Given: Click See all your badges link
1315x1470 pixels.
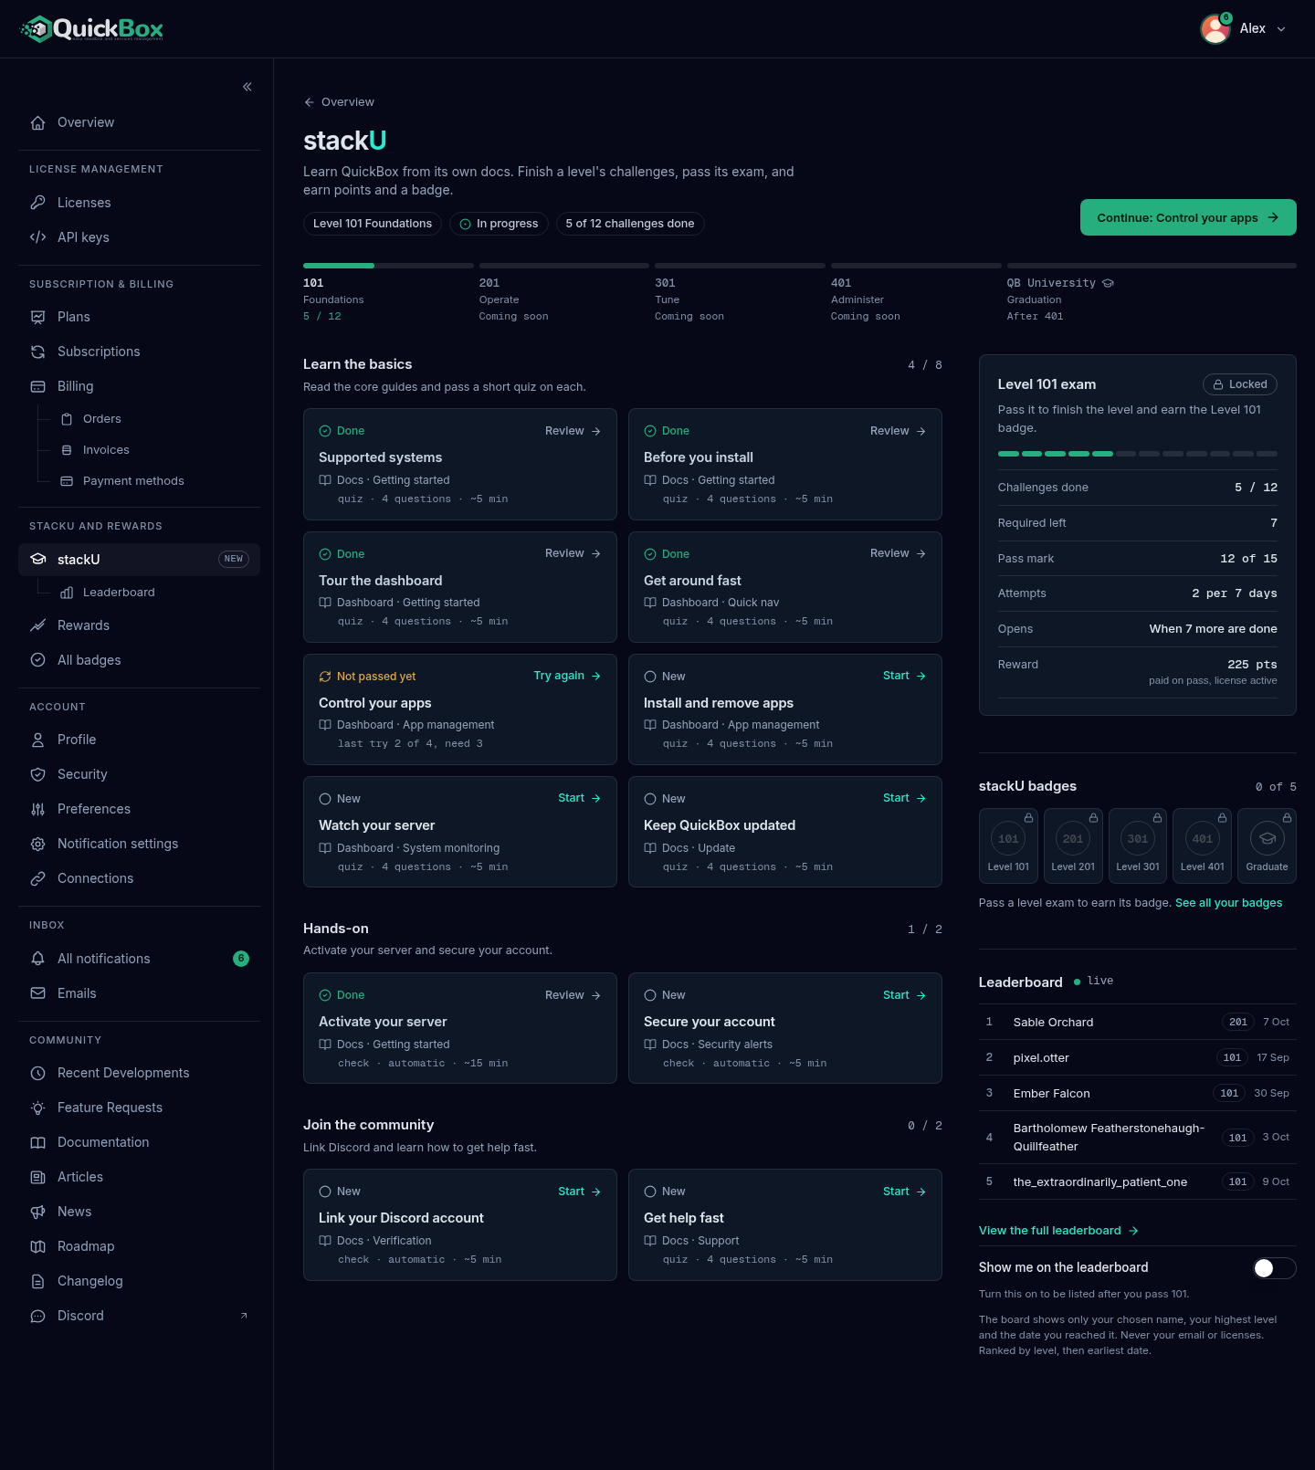Looking at the screenshot, I should [x=1228, y=903].
